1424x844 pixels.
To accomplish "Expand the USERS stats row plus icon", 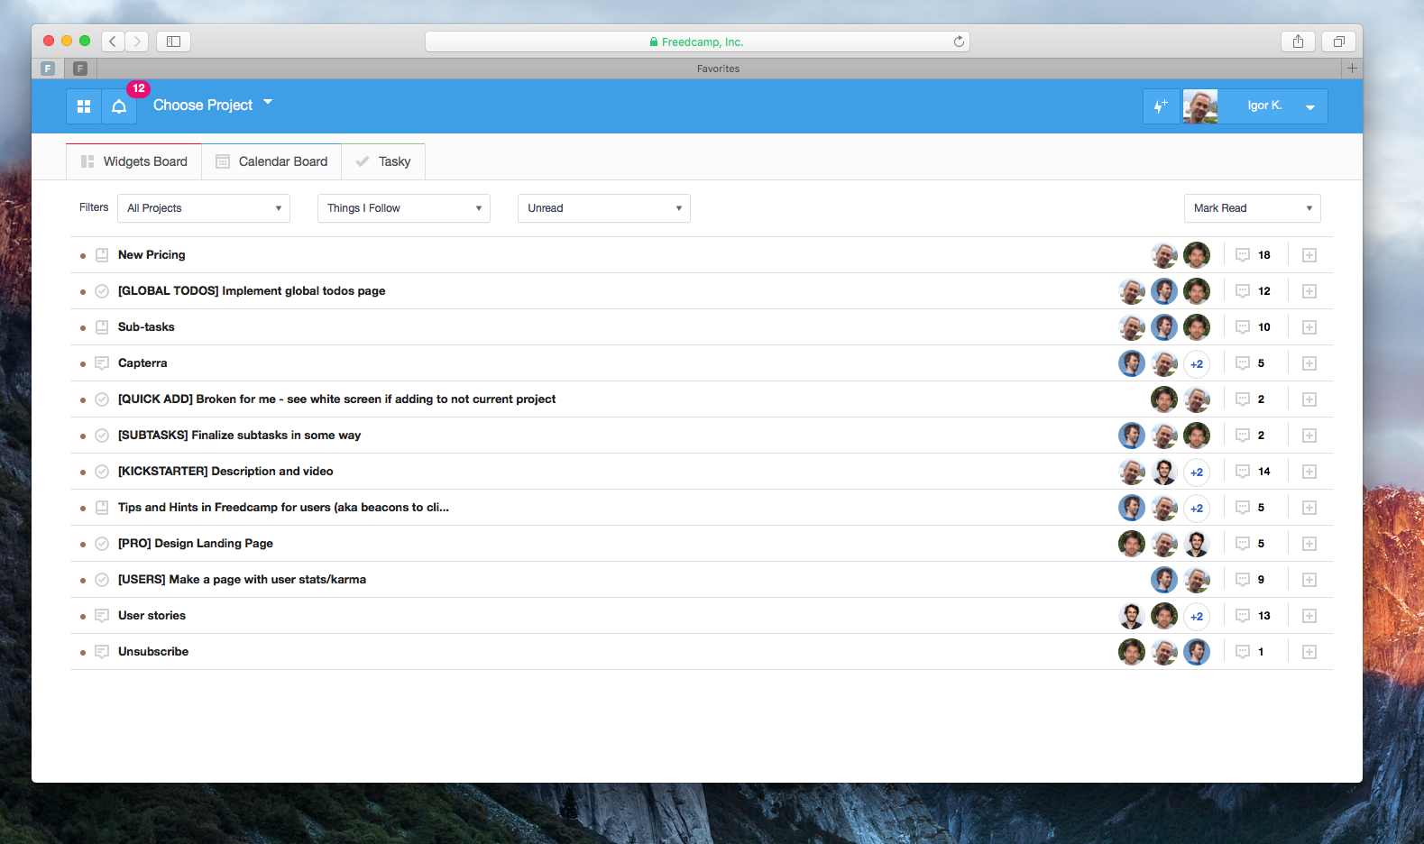I will (x=1309, y=580).
